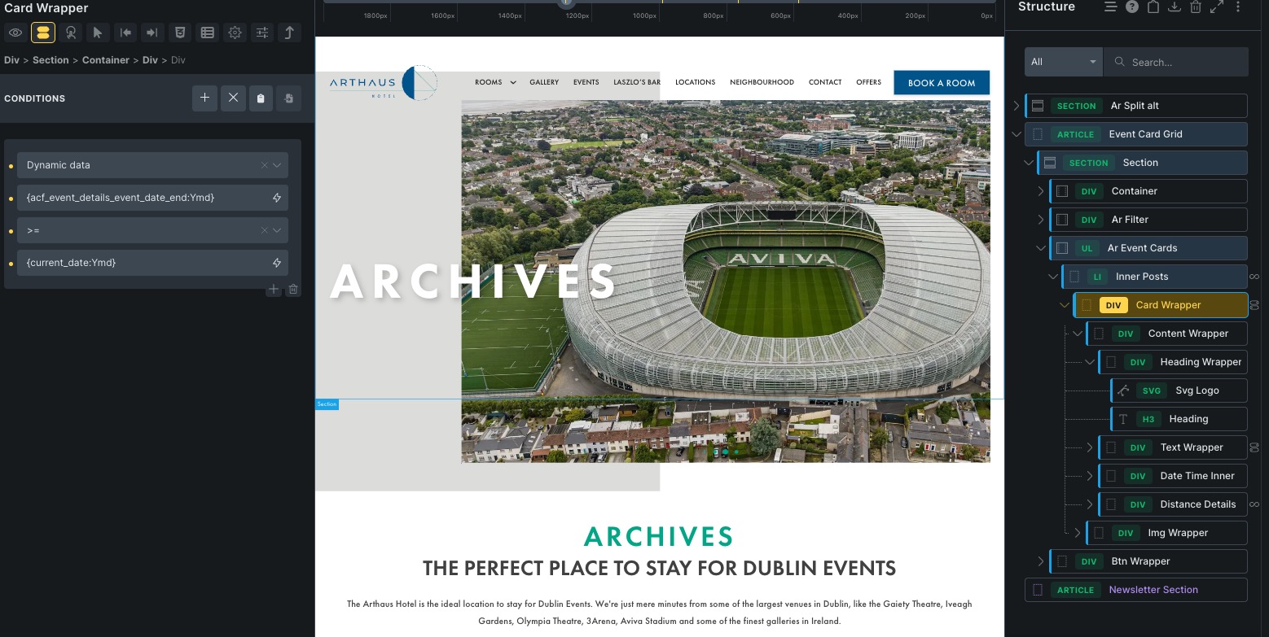Open the Structure hamburger list icon

coord(1110,7)
